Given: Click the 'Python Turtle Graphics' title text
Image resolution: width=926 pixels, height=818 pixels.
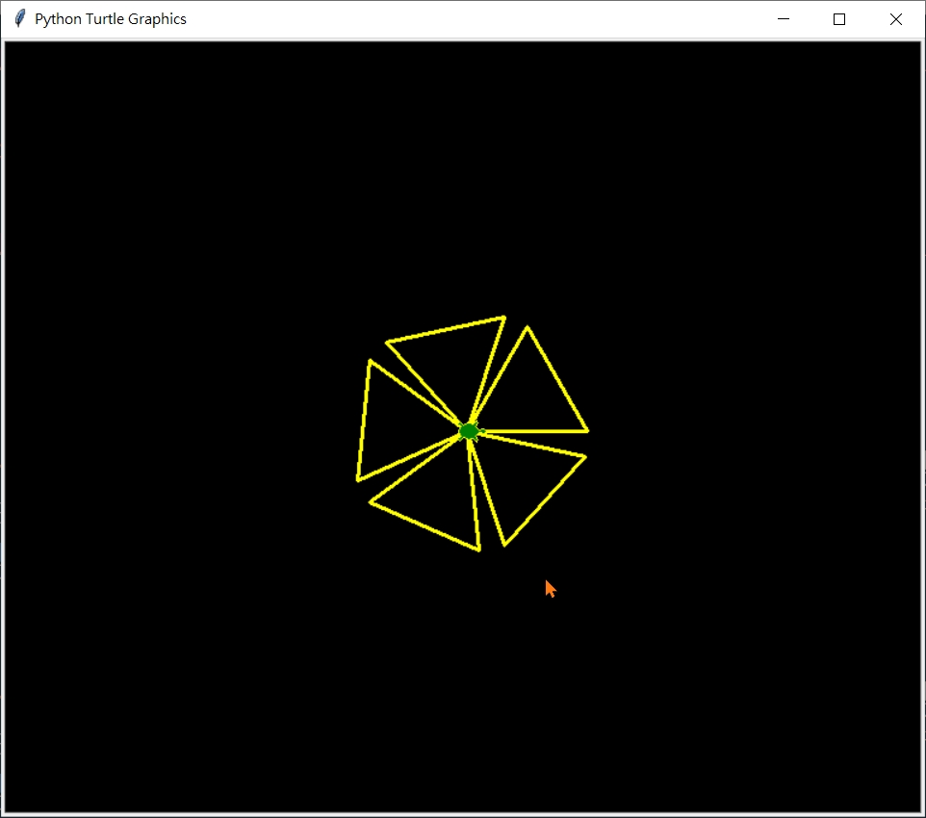Looking at the screenshot, I should 110,18.
